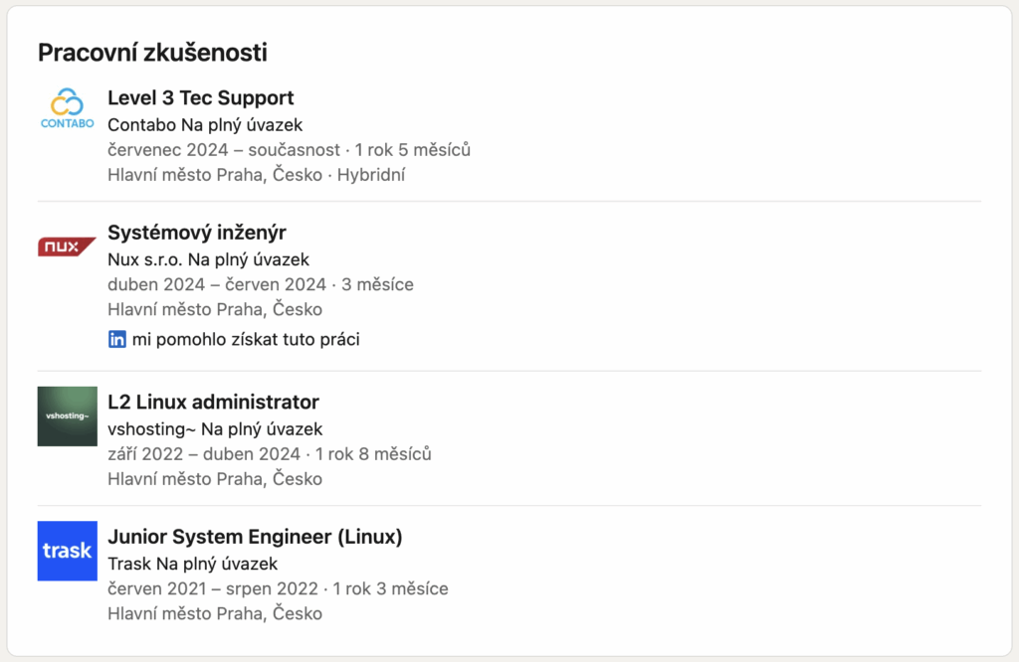Open the Systémový inženýr job title
Viewport: 1019px width, 662px height.
[x=196, y=232]
